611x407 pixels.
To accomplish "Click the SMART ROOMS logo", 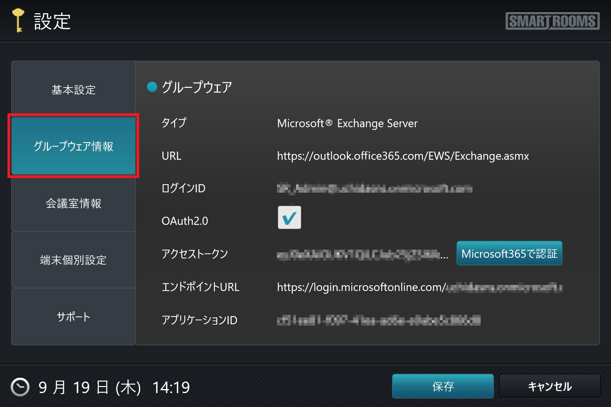I will [x=552, y=21].
